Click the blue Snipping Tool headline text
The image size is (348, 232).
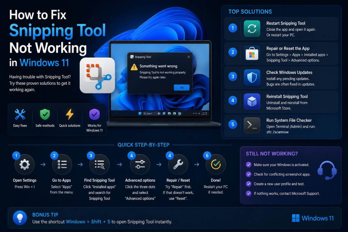pyautogui.click(x=58, y=31)
